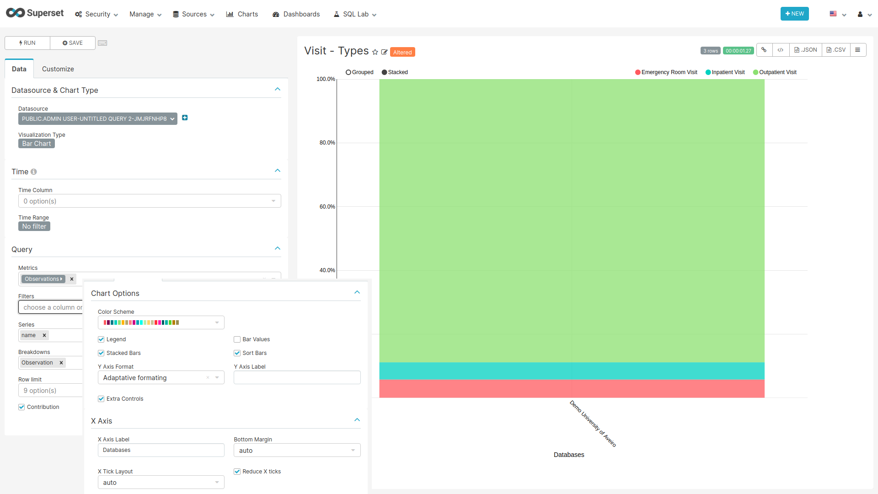Click the red Emergency Room bar
The height and width of the screenshot is (494, 878).
(x=572, y=389)
